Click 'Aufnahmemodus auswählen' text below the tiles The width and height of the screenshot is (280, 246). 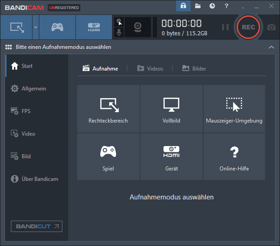[x=172, y=197]
